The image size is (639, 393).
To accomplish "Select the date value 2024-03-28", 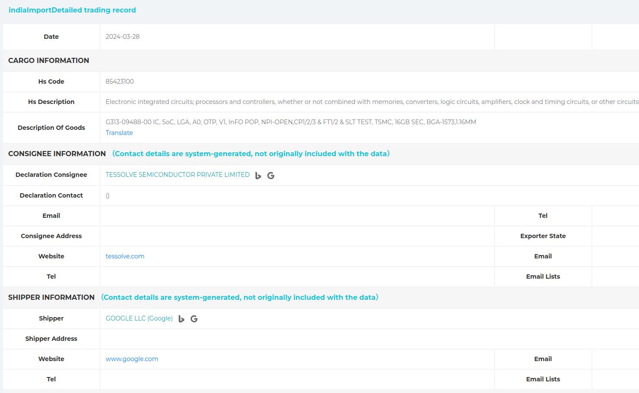I will pyautogui.click(x=122, y=37).
